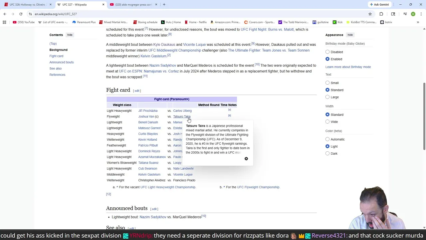Open the Covers.com Sports bookmark
This screenshot has height=240, width=426.
[260, 22]
